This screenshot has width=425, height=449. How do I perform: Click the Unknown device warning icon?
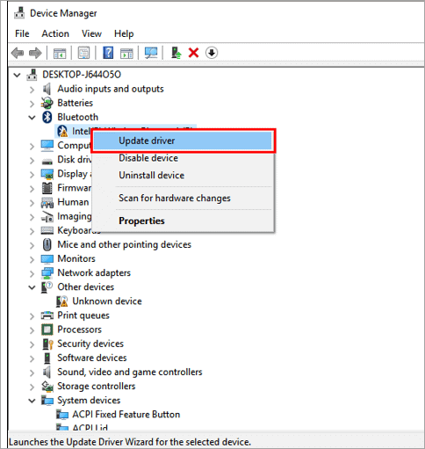point(62,301)
